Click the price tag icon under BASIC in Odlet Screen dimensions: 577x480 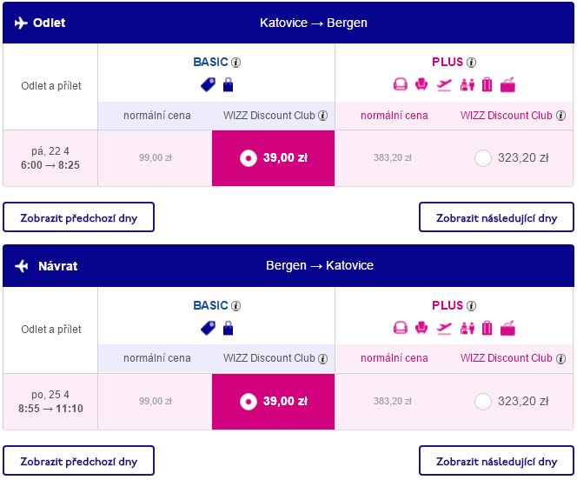[209, 84]
